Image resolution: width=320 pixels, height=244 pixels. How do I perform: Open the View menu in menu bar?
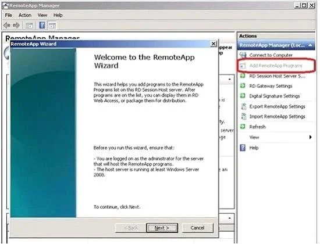tap(42, 15)
